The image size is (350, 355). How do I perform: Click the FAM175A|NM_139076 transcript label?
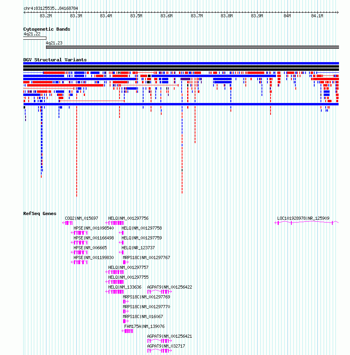pos(144,326)
